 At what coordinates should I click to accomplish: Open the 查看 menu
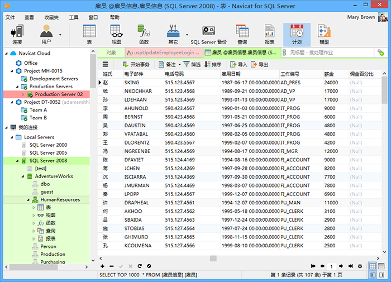point(29,17)
